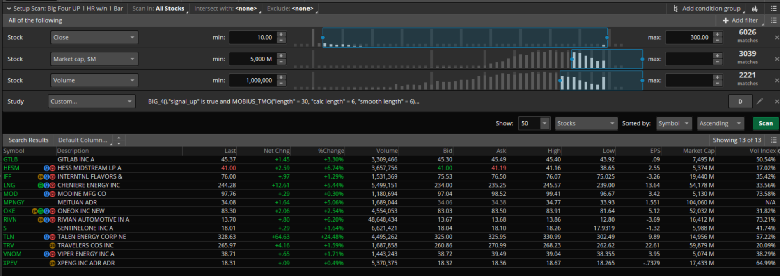Open the Volume filter type dropdown
Screen dimensions: 780x276
click(x=94, y=80)
